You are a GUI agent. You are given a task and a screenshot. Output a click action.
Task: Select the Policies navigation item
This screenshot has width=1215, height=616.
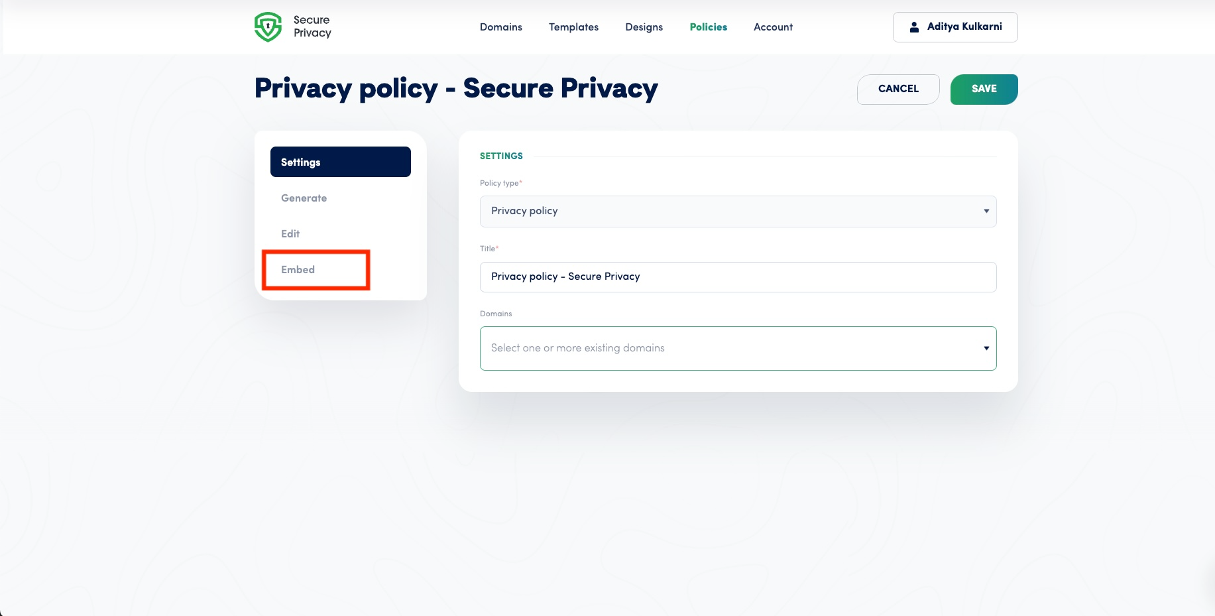[708, 27]
